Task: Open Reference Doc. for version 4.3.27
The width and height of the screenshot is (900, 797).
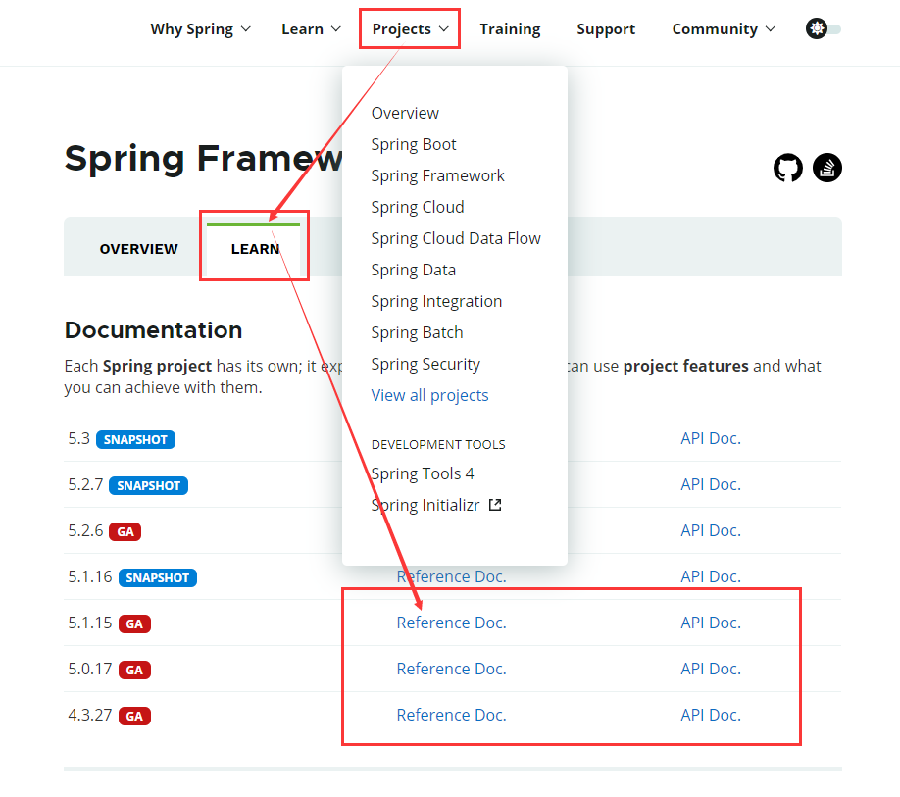Action: pyautogui.click(x=451, y=715)
